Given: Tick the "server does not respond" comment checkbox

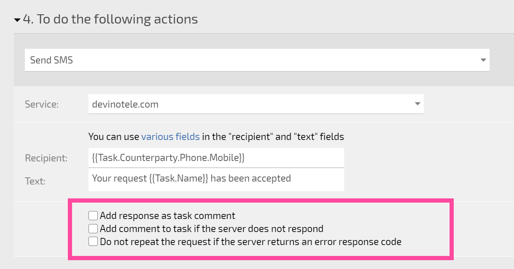Looking at the screenshot, I should [x=93, y=229].
